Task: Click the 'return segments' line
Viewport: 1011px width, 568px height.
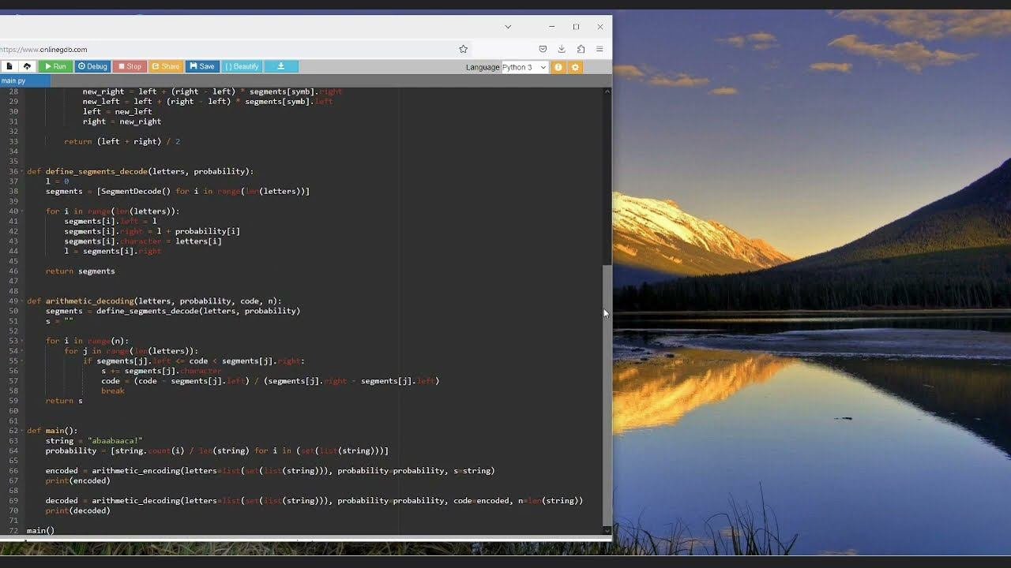Action: [x=80, y=271]
